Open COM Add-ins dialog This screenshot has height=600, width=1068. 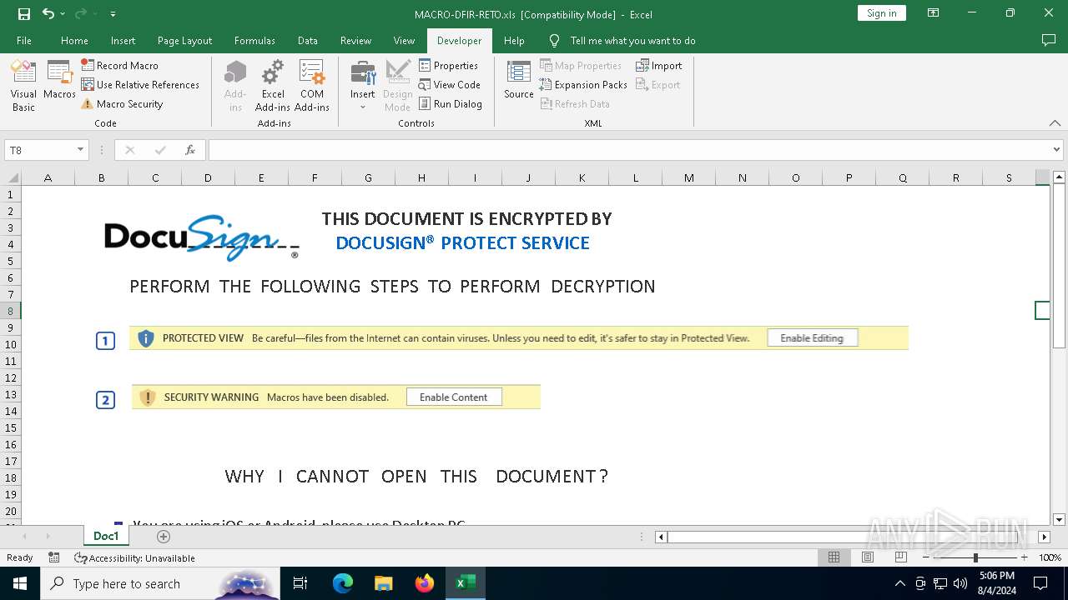pyautogui.click(x=312, y=86)
